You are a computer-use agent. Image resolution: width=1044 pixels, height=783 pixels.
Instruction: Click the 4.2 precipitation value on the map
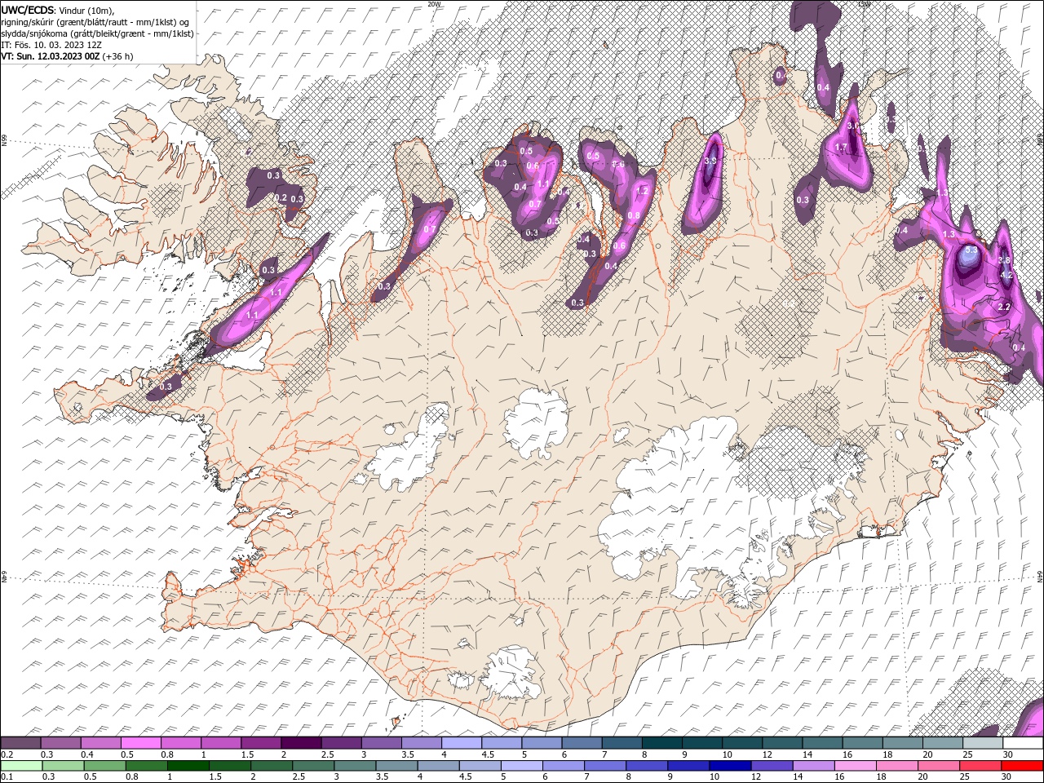(1006, 276)
